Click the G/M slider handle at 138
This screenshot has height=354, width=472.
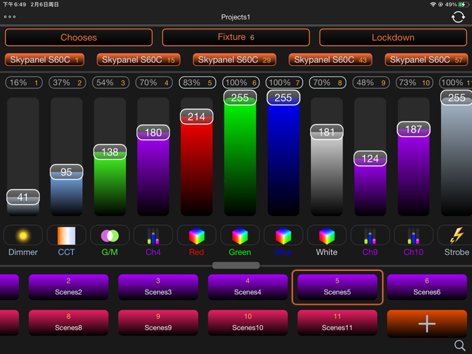tap(110, 152)
